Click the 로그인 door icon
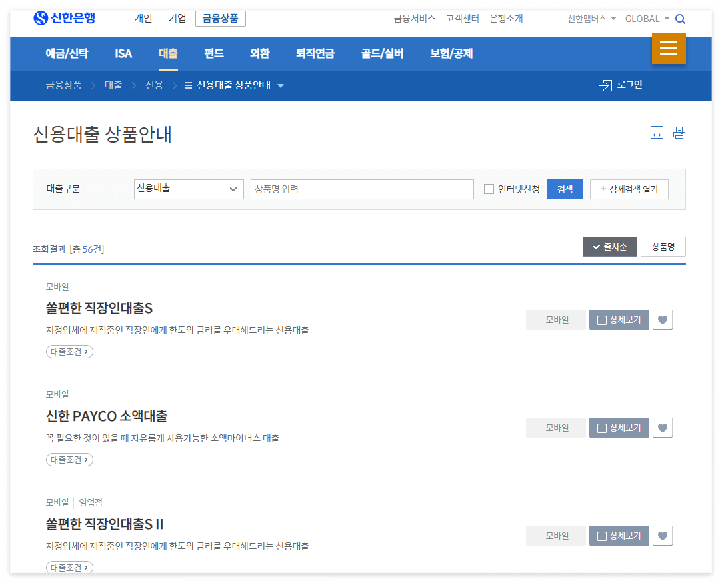This screenshot has height=583, width=722. [607, 85]
